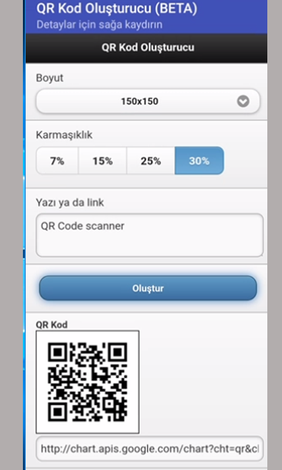
Task: Tap the top-right finder pattern of QR code
Action: [x=117, y=351]
